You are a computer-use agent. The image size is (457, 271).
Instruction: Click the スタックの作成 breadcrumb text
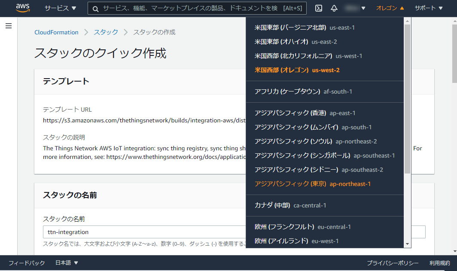tap(154, 32)
